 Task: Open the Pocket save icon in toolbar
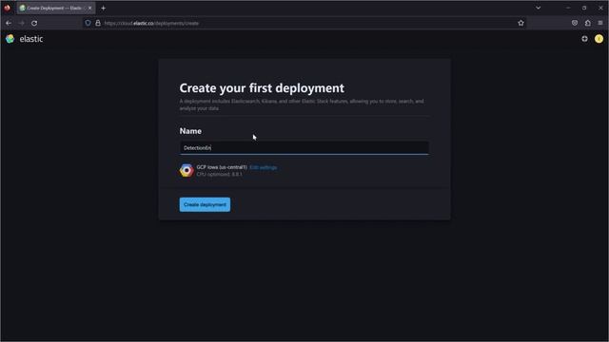[575, 23]
